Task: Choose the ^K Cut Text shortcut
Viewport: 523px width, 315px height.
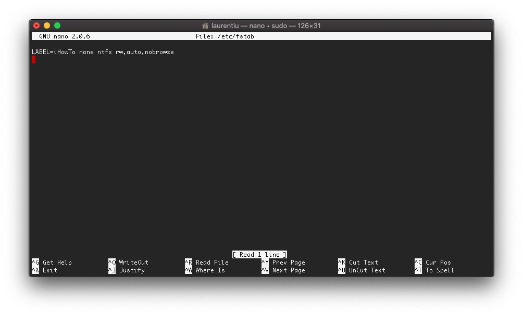Action: [x=358, y=262]
